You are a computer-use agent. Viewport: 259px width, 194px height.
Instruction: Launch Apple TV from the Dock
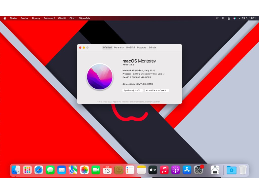pyautogui.click(x=153, y=170)
